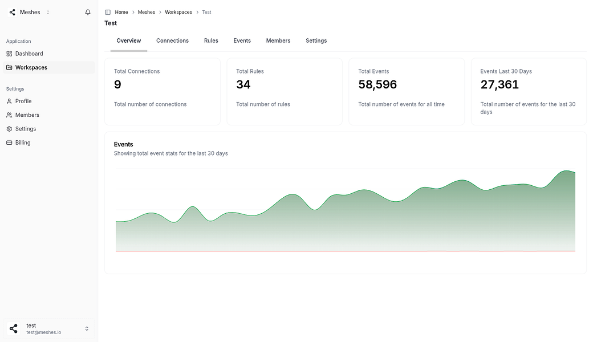The image size is (593, 342).
Task: Open Dashboard via its grid icon
Action: coord(9,54)
